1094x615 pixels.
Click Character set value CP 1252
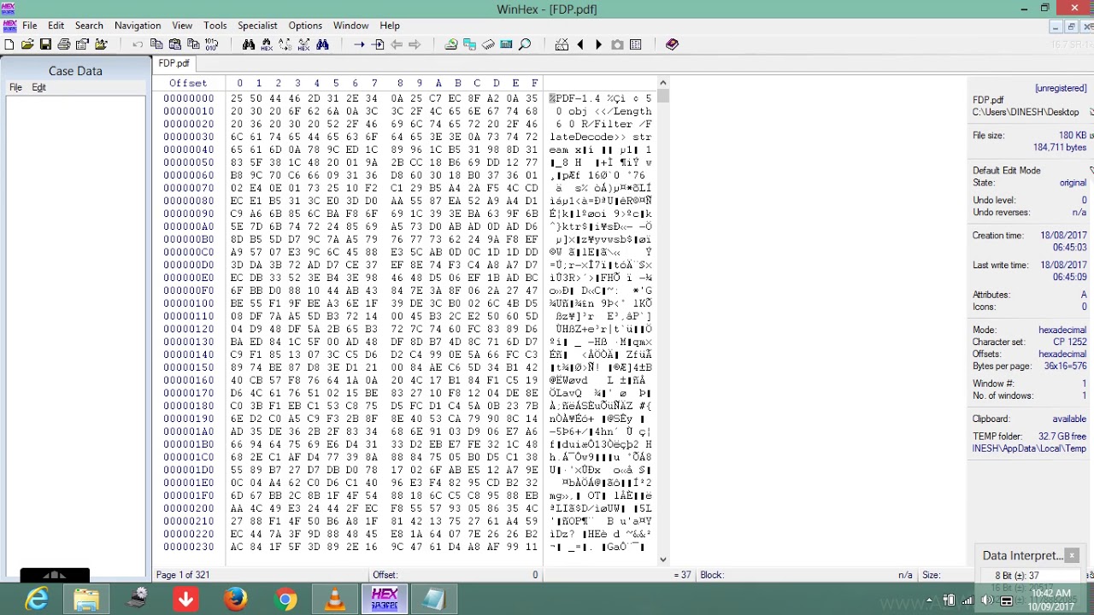click(1070, 342)
